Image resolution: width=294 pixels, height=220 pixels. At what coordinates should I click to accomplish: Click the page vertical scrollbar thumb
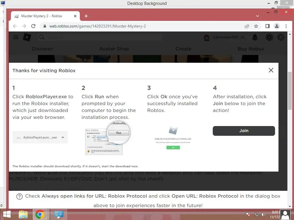point(290,90)
